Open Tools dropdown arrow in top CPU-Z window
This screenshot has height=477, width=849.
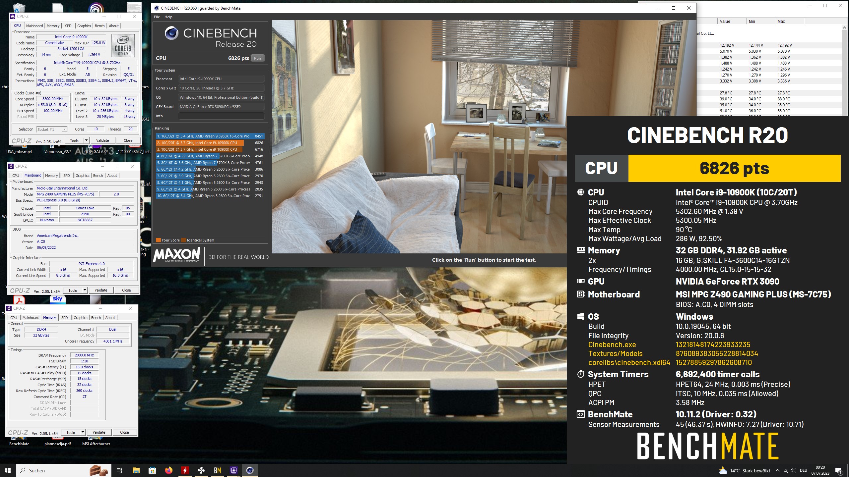point(86,140)
